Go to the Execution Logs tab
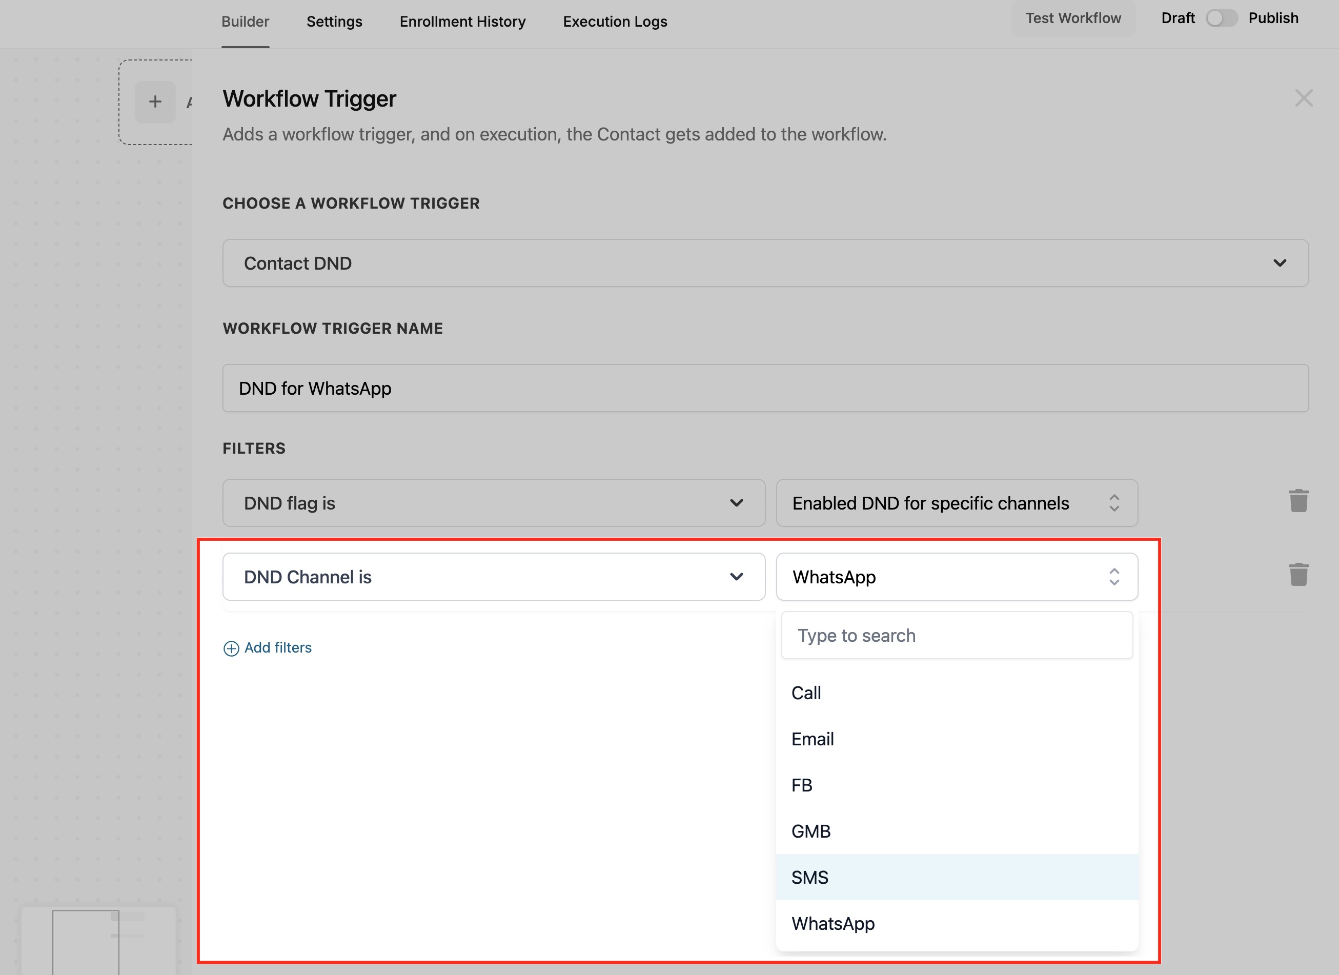The width and height of the screenshot is (1339, 975). 615,22
